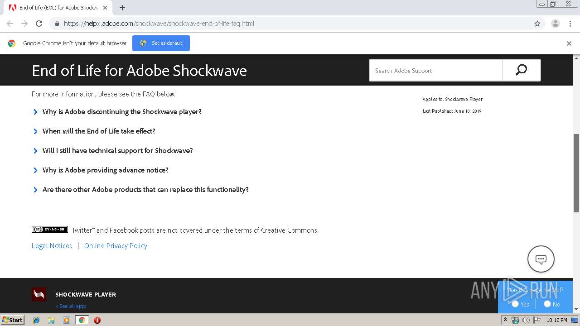Open the media player taskbar icon
The width and height of the screenshot is (580, 326).
pyautogui.click(x=67, y=320)
